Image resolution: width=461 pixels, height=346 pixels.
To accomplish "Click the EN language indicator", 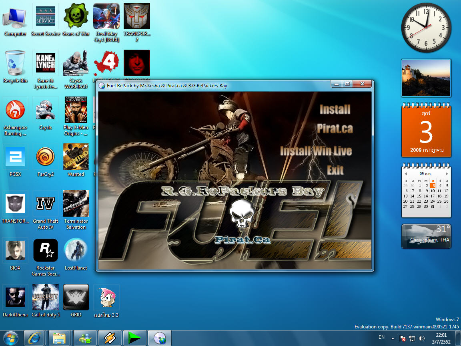I will click(381, 337).
